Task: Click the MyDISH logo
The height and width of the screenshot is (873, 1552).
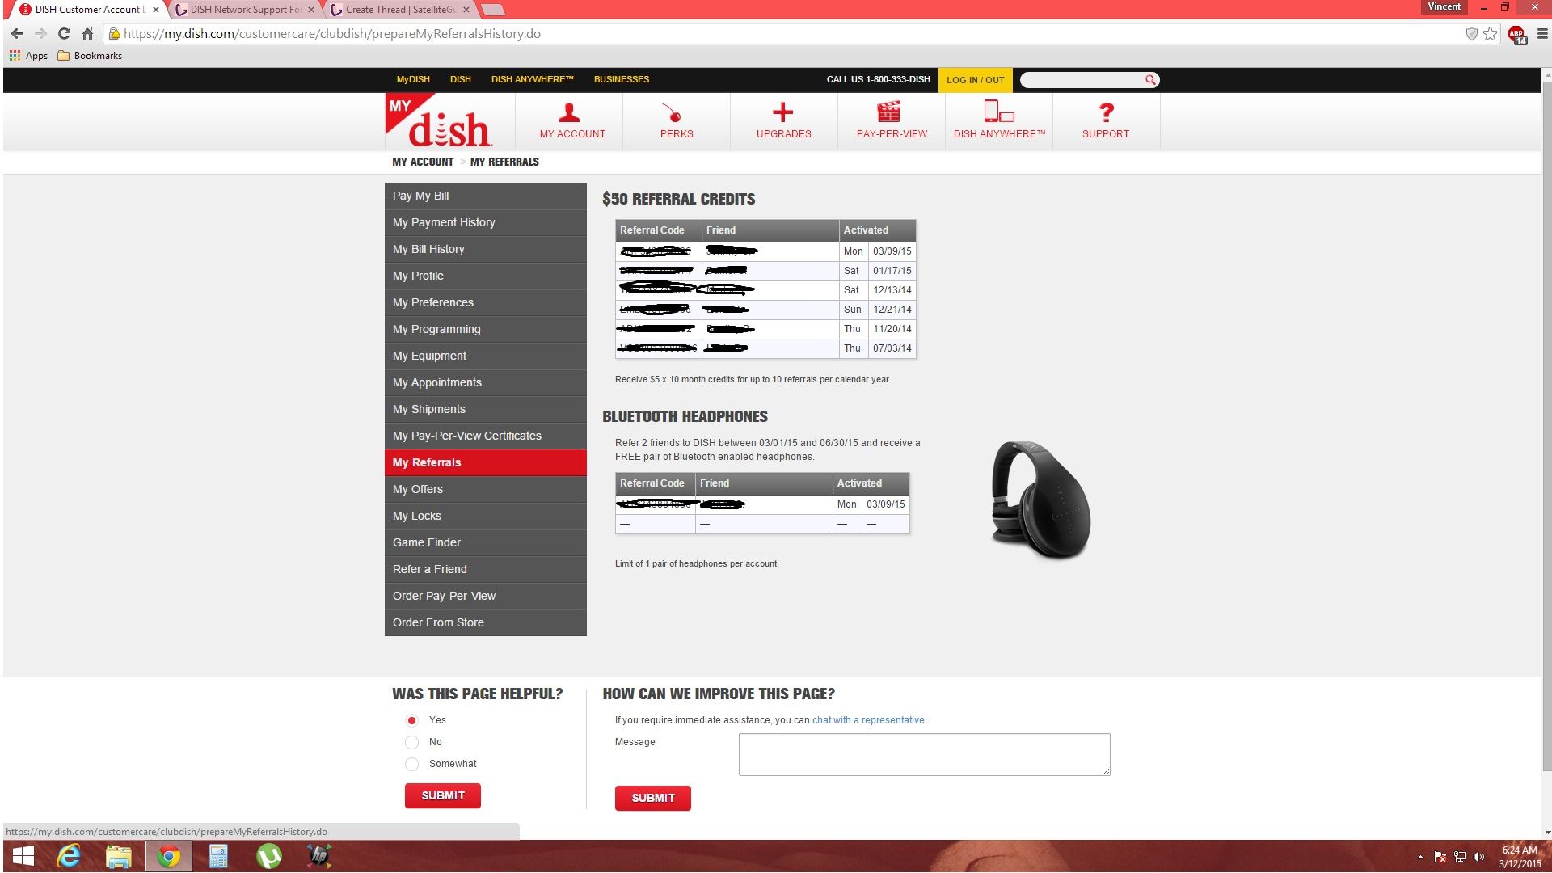Action: (x=438, y=121)
